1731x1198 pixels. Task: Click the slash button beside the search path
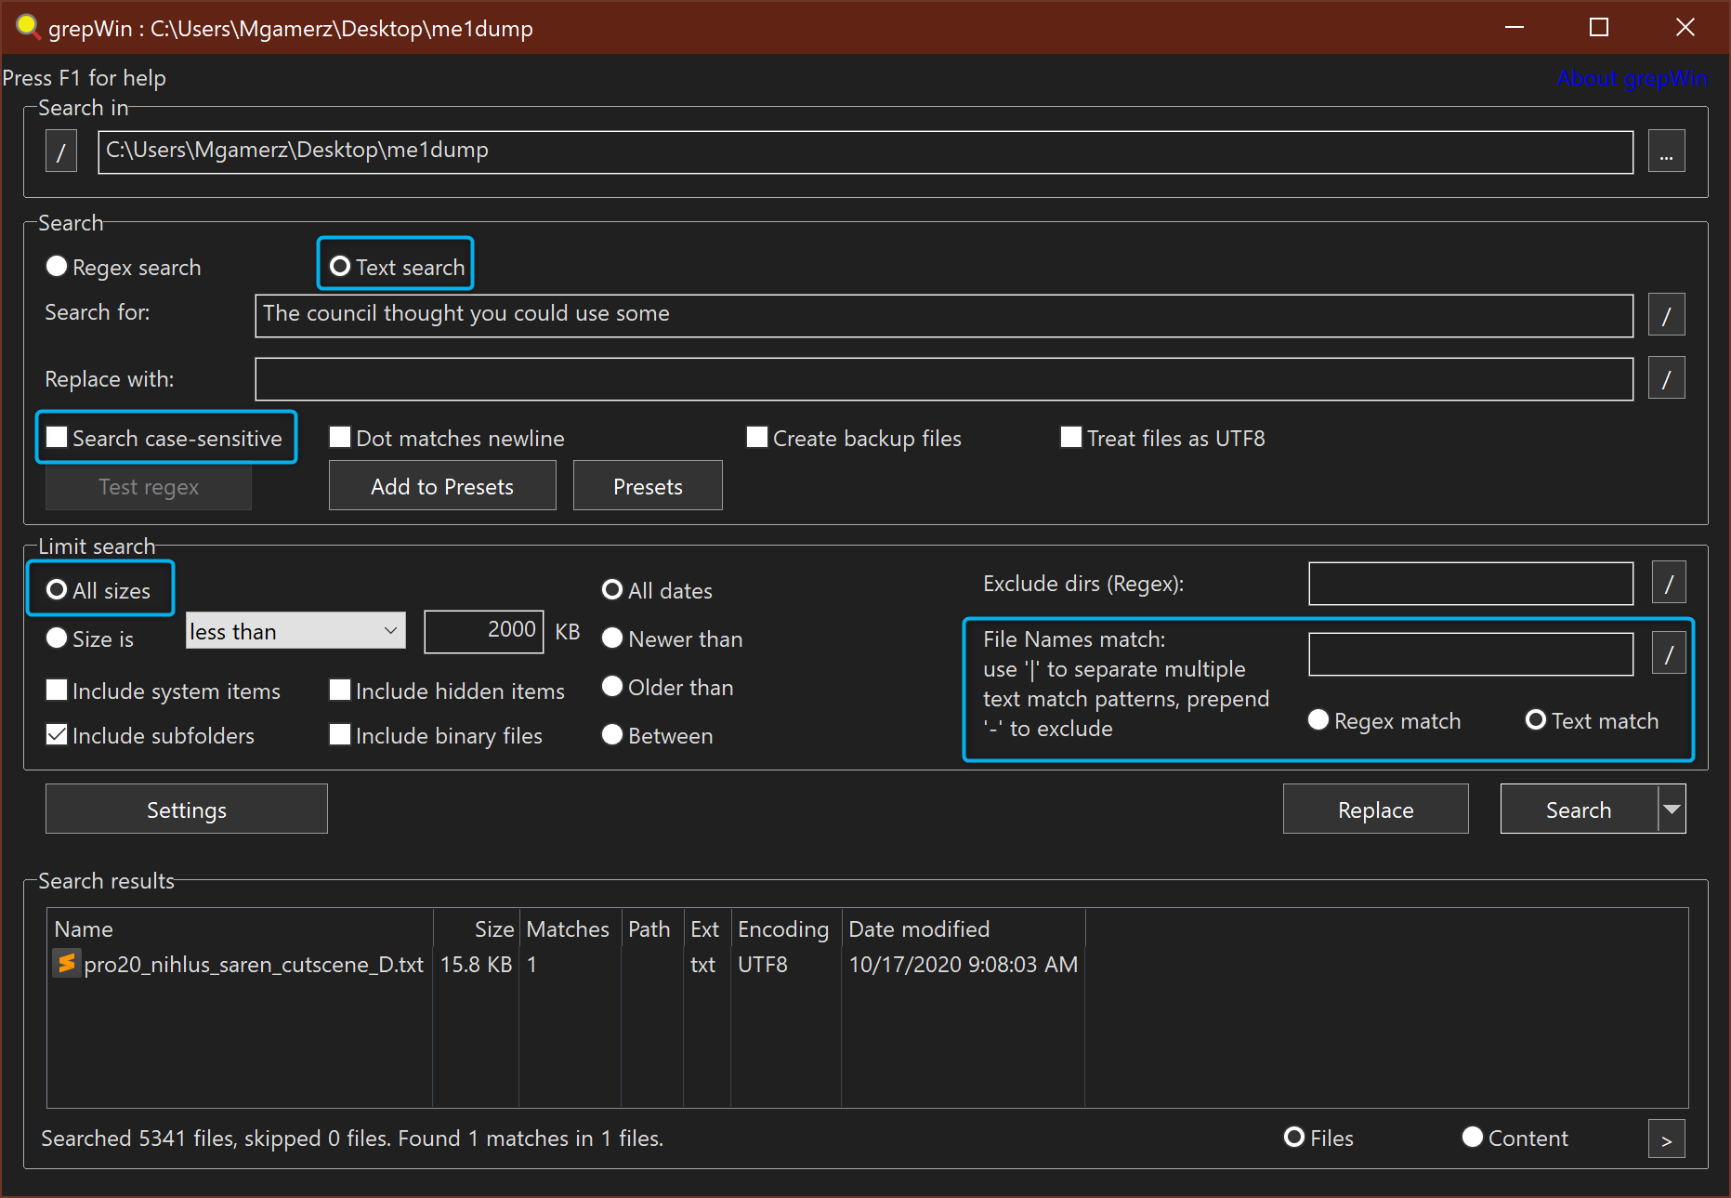pos(61,151)
